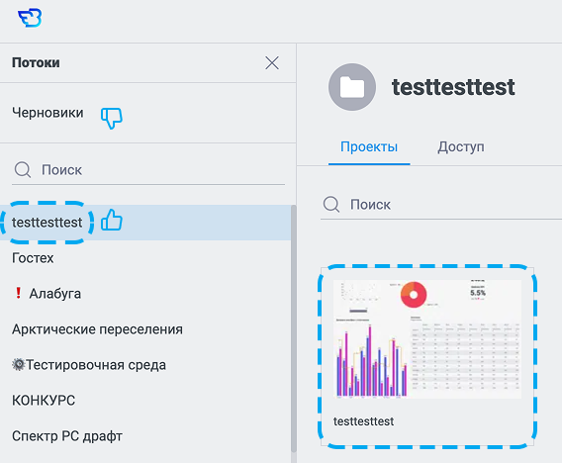
Task: Focus the projects Поиск search field
Action: click(x=441, y=205)
